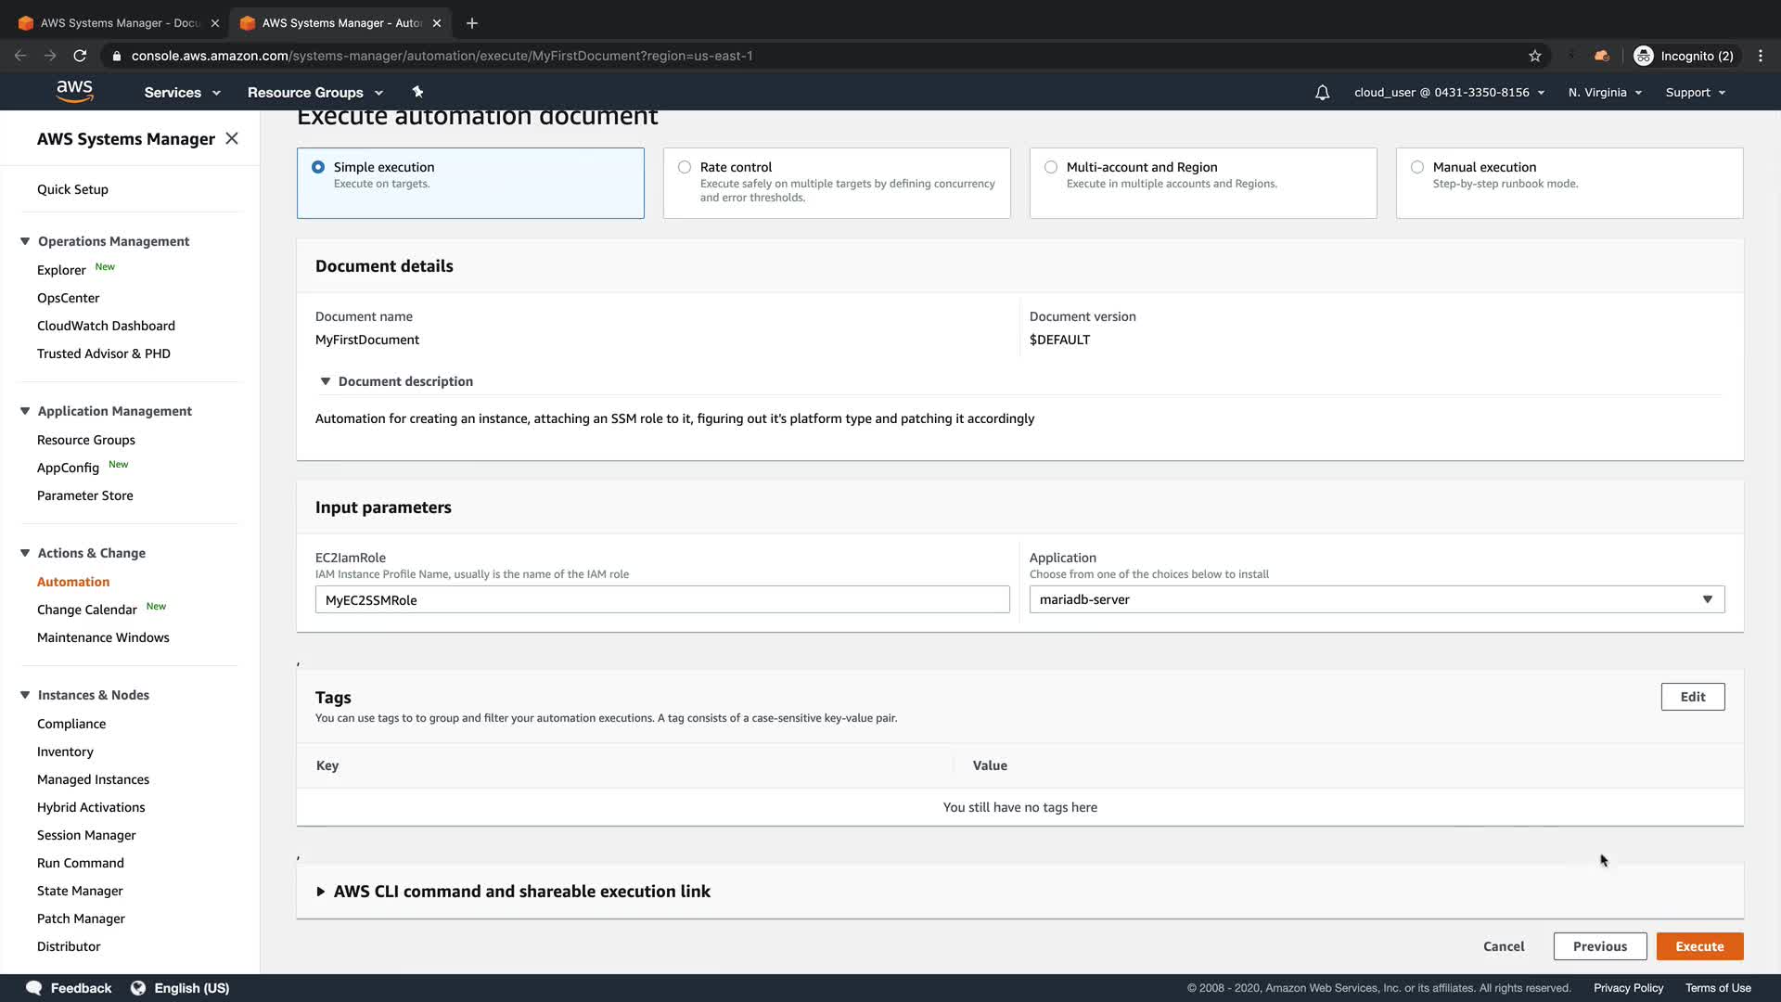Click the orange Execute button

[1699, 946]
